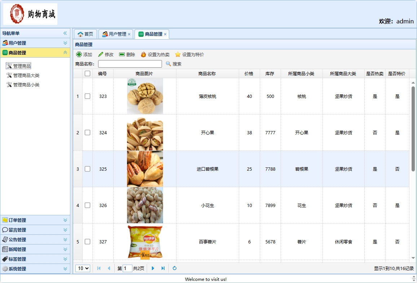The height and width of the screenshot is (283, 417).
Task: Click the magnifier 搜索 search icon
Action: click(167, 64)
